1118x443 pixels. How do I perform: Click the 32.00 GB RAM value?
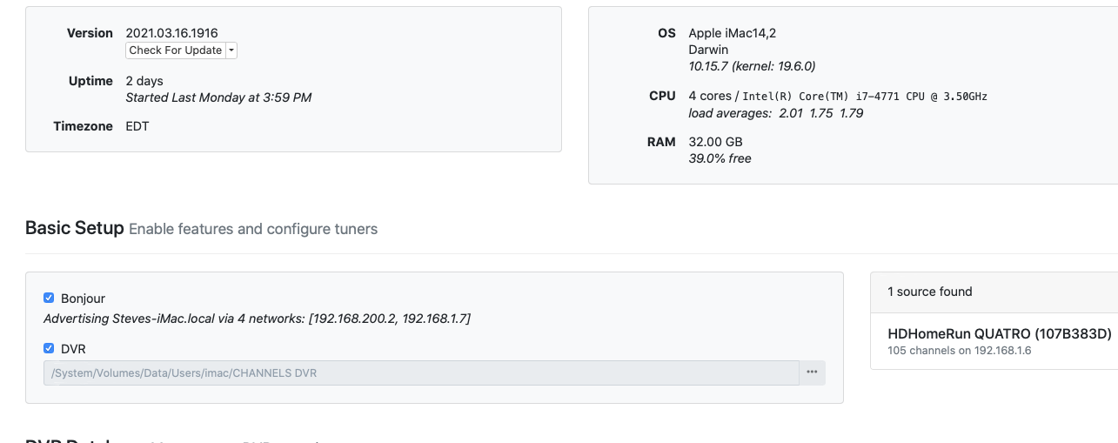[715, 142]
